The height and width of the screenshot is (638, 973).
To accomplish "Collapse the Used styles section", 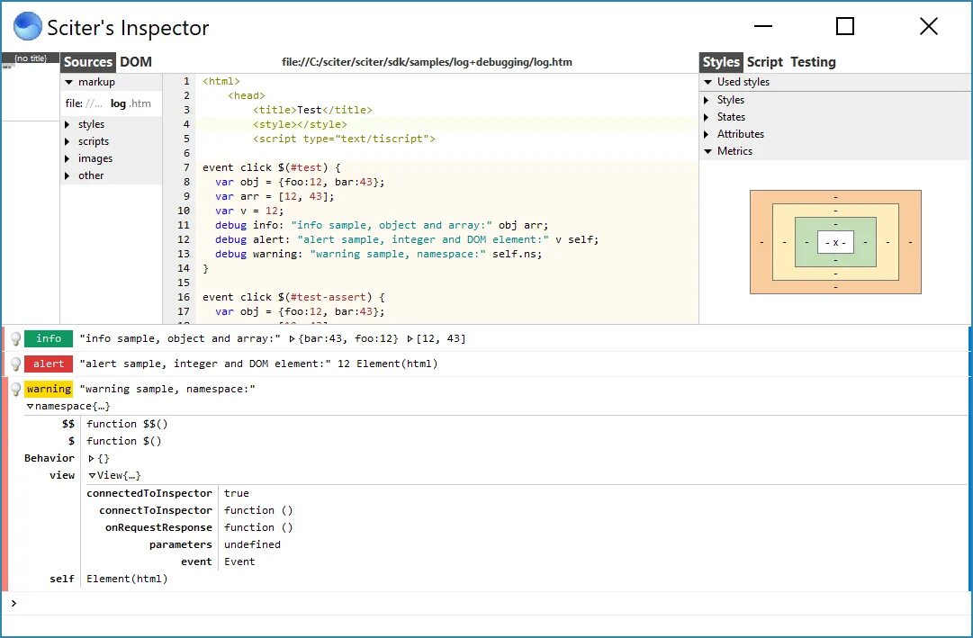I will point(707,82).
